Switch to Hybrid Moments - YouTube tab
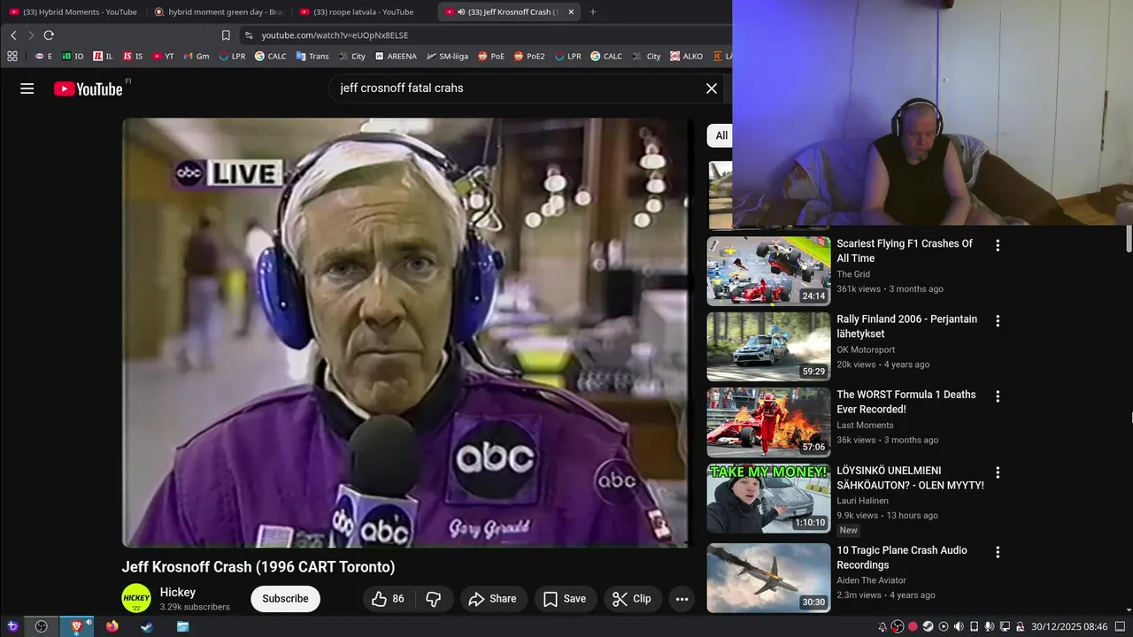This screenshot has height=637, width=1133. tap(73, 12)
